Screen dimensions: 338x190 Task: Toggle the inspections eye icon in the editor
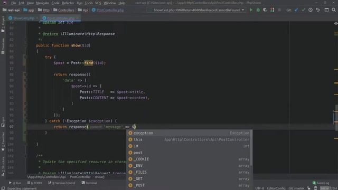[336, 23]
